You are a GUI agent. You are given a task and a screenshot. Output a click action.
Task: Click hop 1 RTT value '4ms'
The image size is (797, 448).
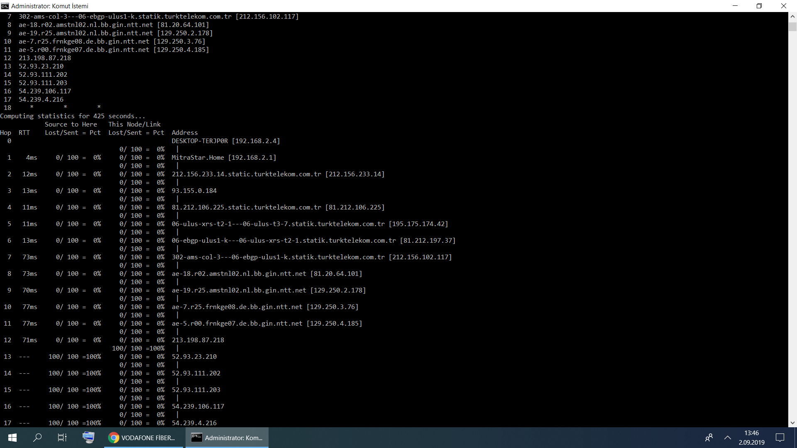click(x=32, y=158)
